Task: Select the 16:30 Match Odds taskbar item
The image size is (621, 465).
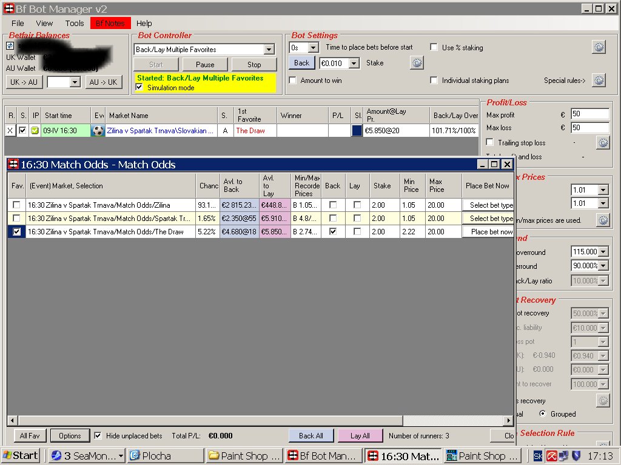Action: (x=403, y=456)
